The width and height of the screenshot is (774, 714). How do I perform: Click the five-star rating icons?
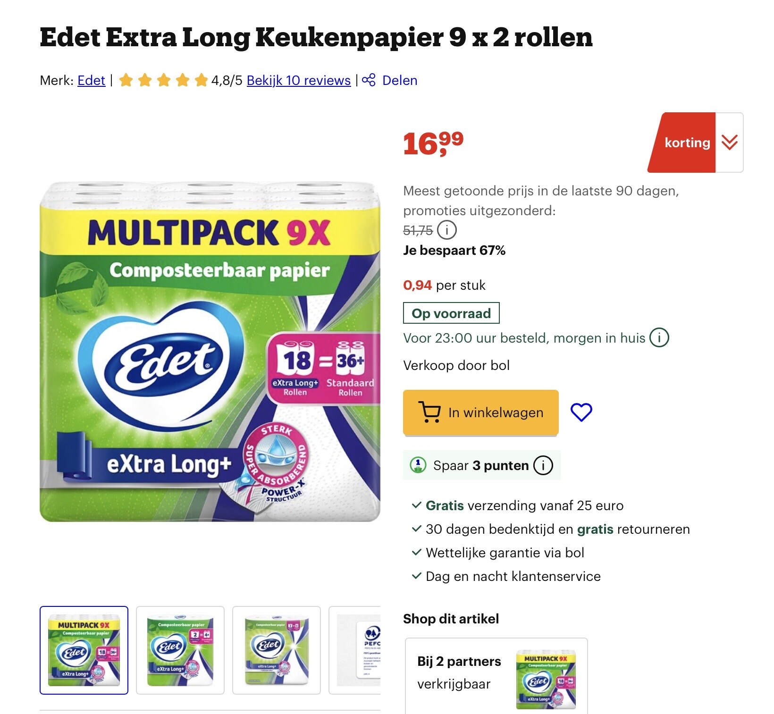point(163,80)
